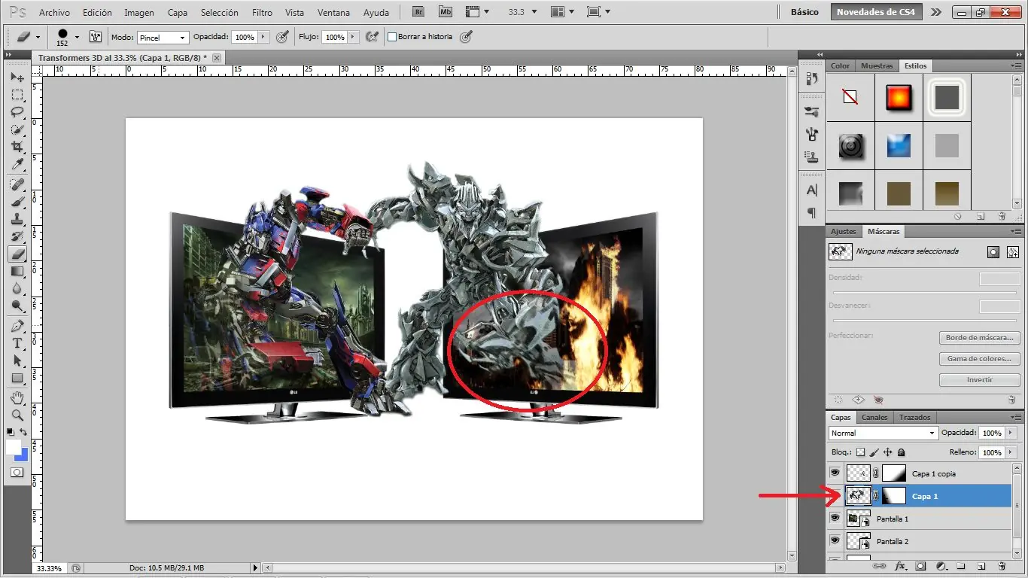Toggle lock transparent pixels
1028x578 pixels.
tap(860, 452)
